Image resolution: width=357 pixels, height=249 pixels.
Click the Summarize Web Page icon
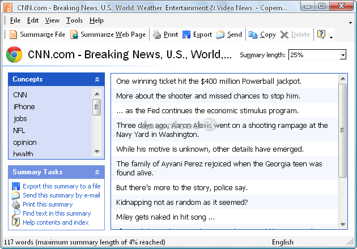click(74, 35)
